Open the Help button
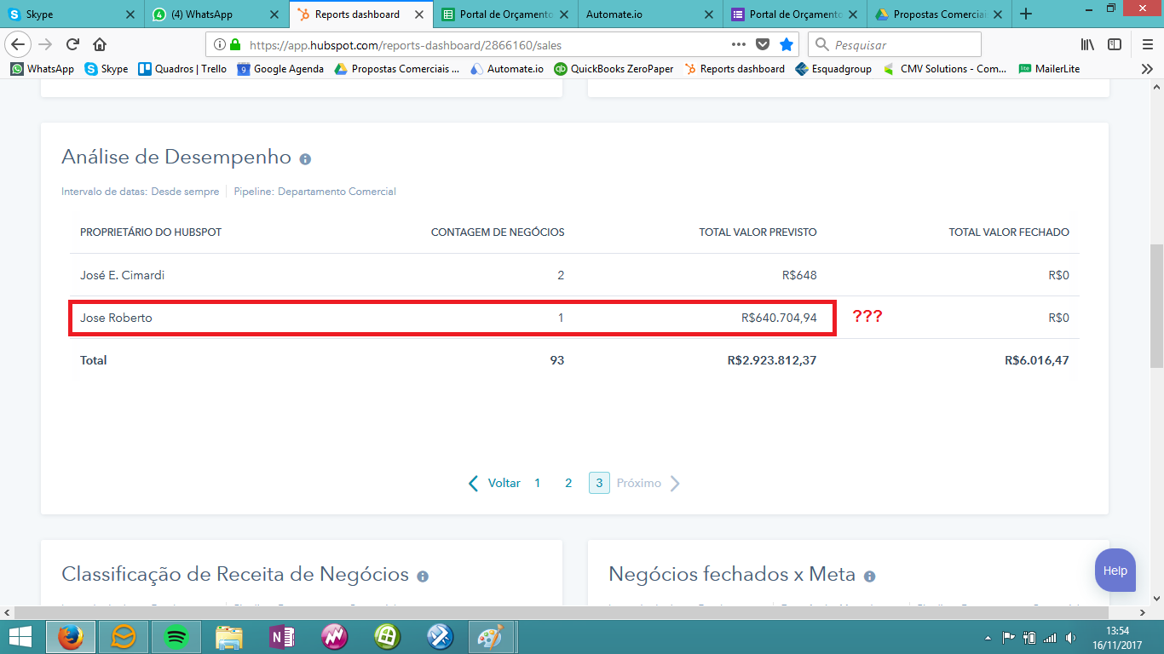1164x654 pixels. coord(1115,571)
